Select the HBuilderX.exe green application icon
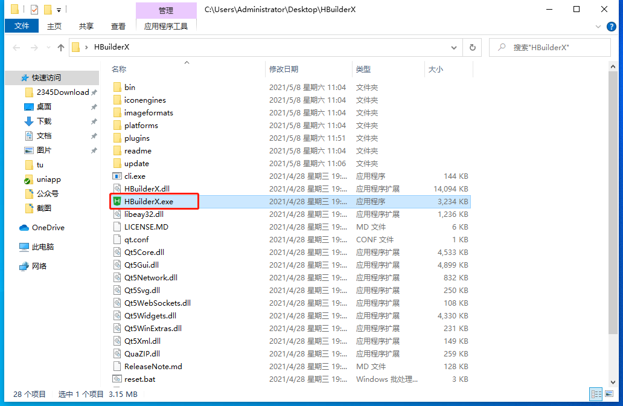 (x=117, y=201)
